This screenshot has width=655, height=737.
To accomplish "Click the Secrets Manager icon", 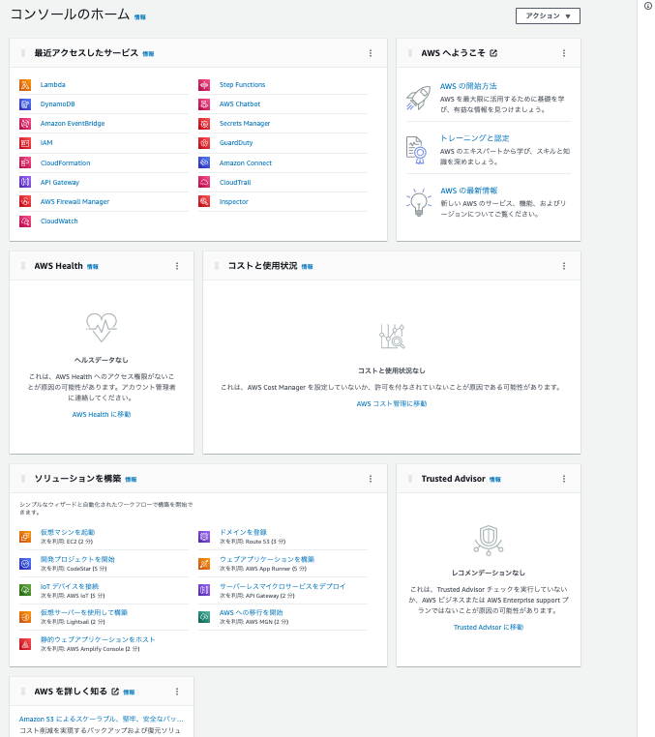I will click(x=204, y=123).
